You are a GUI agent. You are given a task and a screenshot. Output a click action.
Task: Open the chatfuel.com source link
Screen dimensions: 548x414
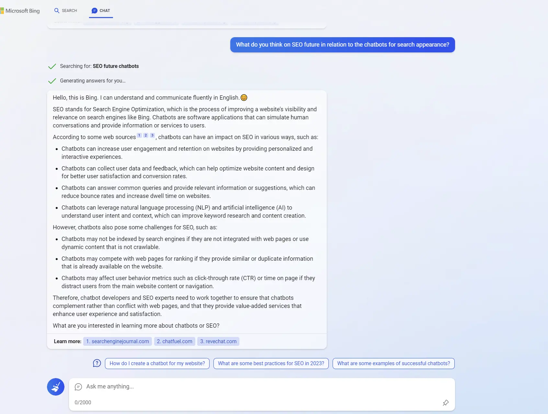(x=175, y=342)
